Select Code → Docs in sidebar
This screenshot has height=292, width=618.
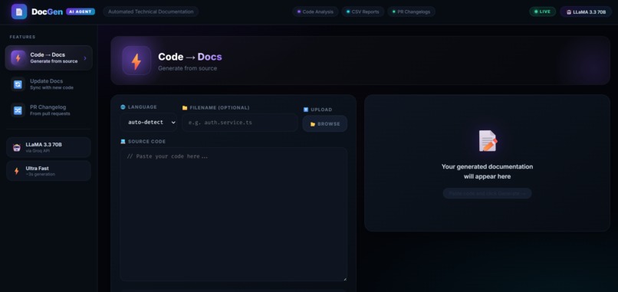48,57
